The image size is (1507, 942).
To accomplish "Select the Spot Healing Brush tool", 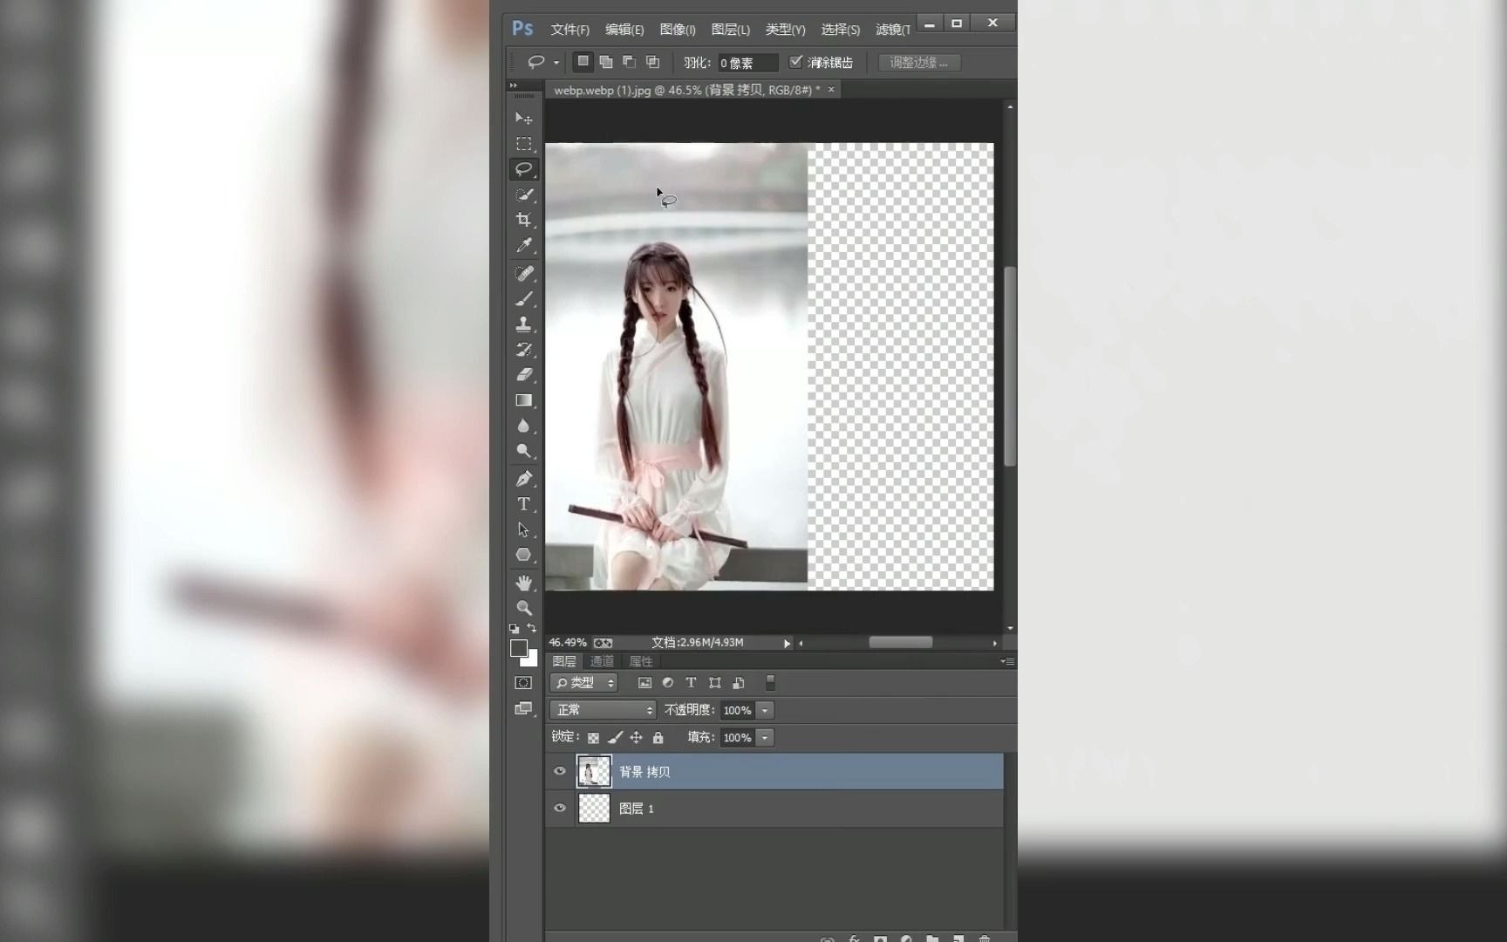I will click(x=523, y=273).
